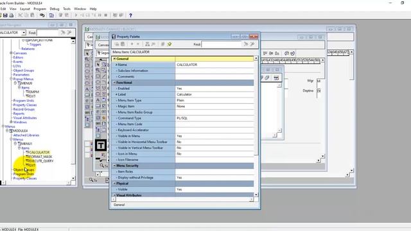This screenshot has width=411, height=231.
Task: Open the Layout menu
Action: pyautogui.click(x=25, y=8)
